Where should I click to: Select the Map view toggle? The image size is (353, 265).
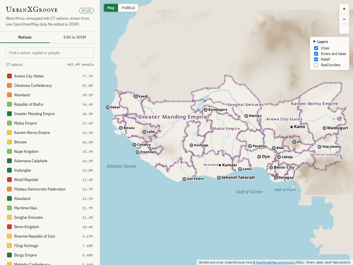[111, 8]
